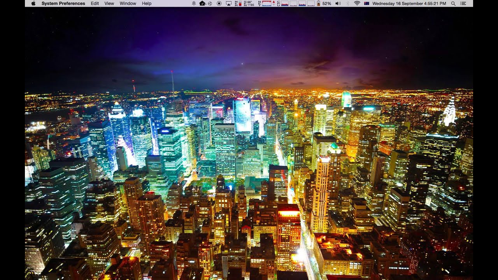This screenshot has width=498, height=280.
Task: Open Spotlight search magnifying glass
Action: pyautogui.click(x=453, y=3)
